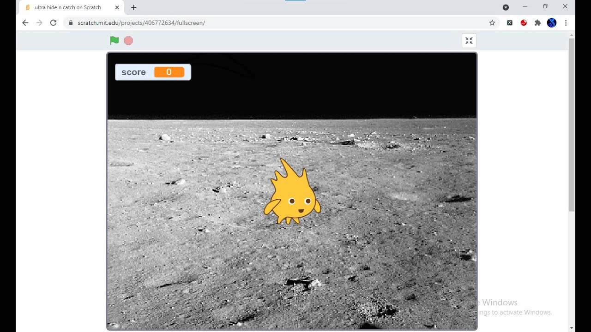Close the Chrome window
This screenshot has height=332, width=591.
pos(565,6)
